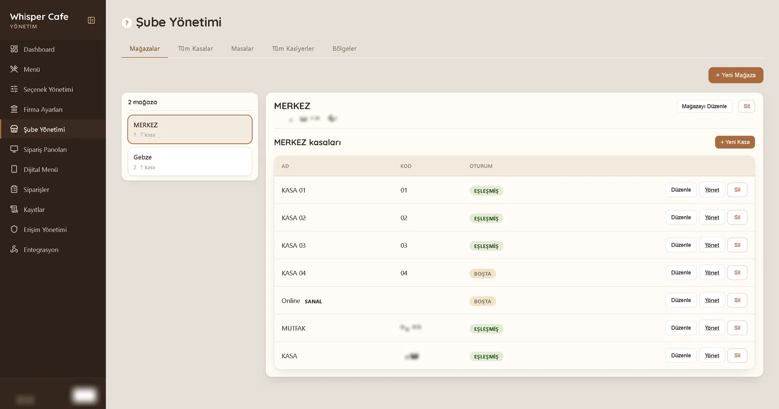This screenshot has width=779, height=409.
Task: Open Entegrasyon webhook icon
Action: [x=14, y=249]
